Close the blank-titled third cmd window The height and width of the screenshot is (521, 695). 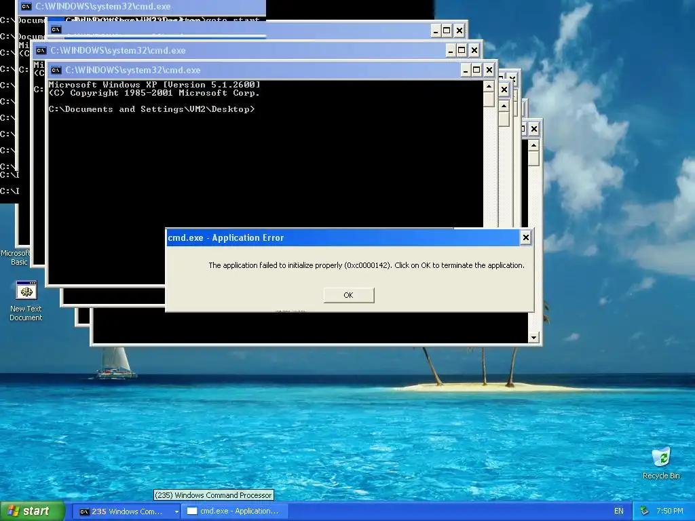tap(459, 31)
